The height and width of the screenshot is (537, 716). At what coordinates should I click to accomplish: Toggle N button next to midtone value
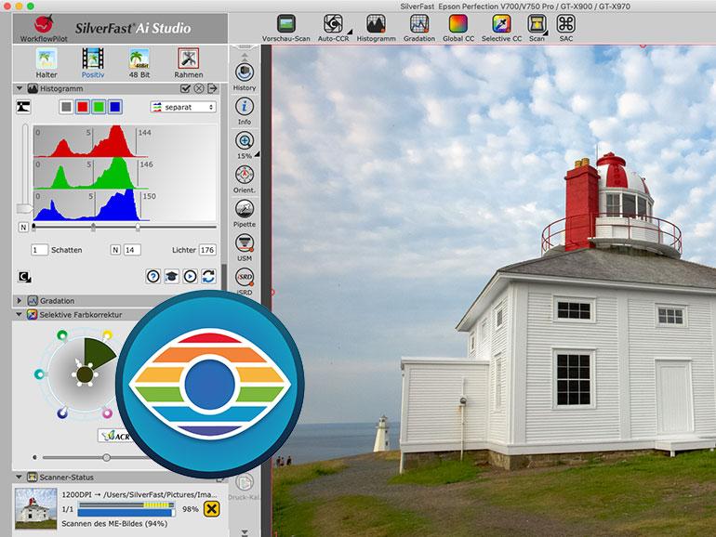click(x=115, y=250)
